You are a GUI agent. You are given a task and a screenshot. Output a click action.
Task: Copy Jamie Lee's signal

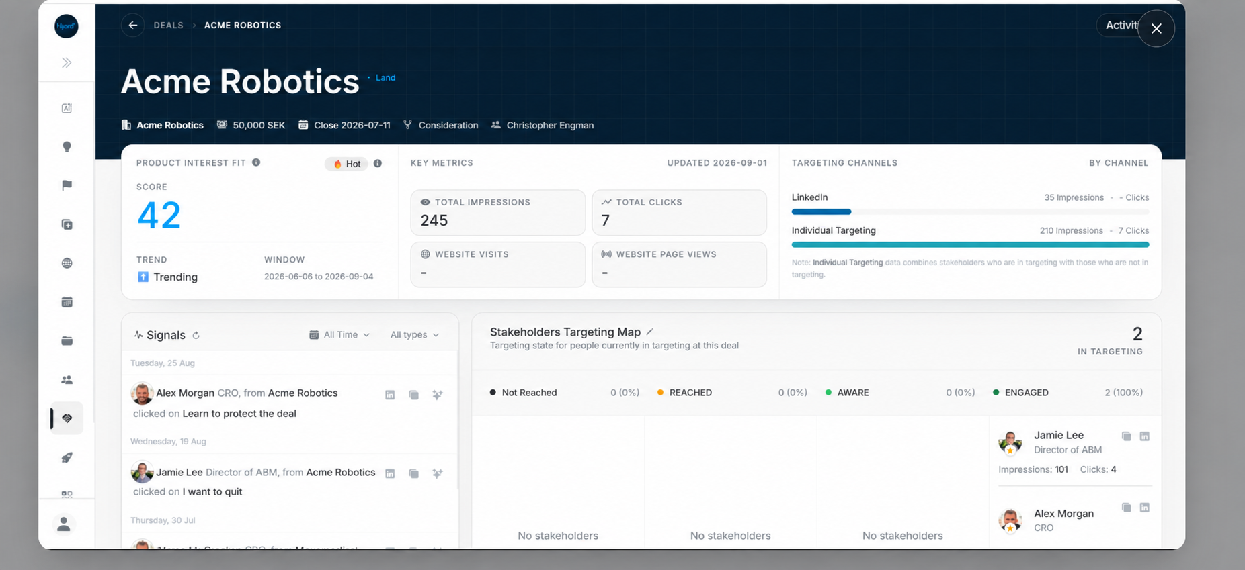414,473
